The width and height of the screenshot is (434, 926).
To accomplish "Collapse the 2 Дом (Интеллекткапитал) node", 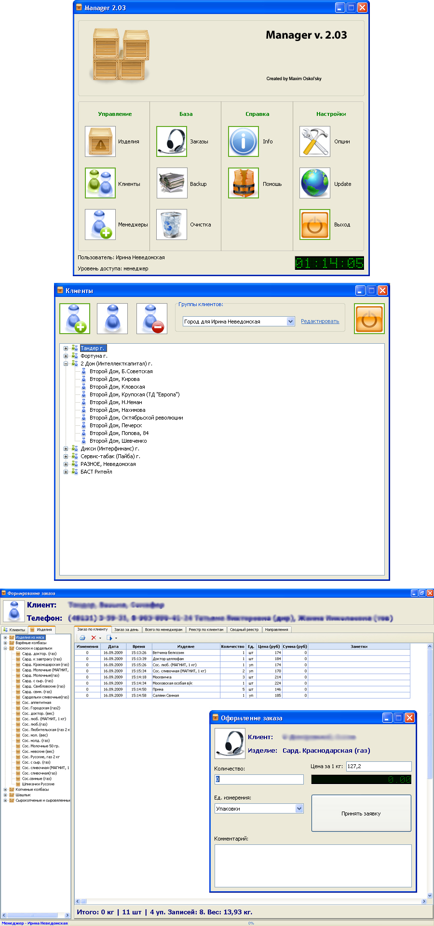I will pos(66,364).
